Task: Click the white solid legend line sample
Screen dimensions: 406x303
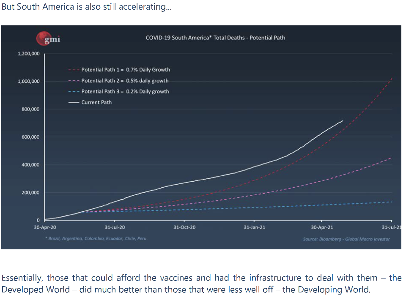Action: tap(74, 102)
